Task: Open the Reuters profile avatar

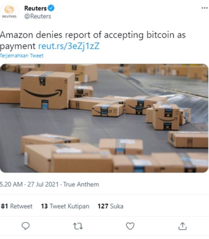Action: (9, 12)
